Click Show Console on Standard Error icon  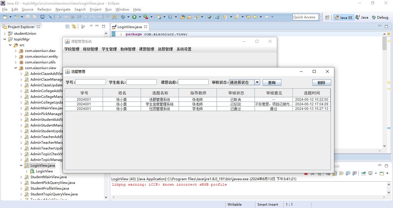tap(354, 173)
